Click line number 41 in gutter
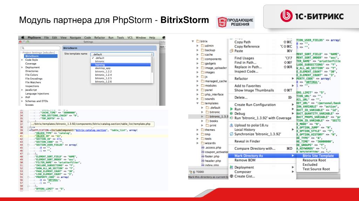This screenshot has height=201, width=359. 21,136
